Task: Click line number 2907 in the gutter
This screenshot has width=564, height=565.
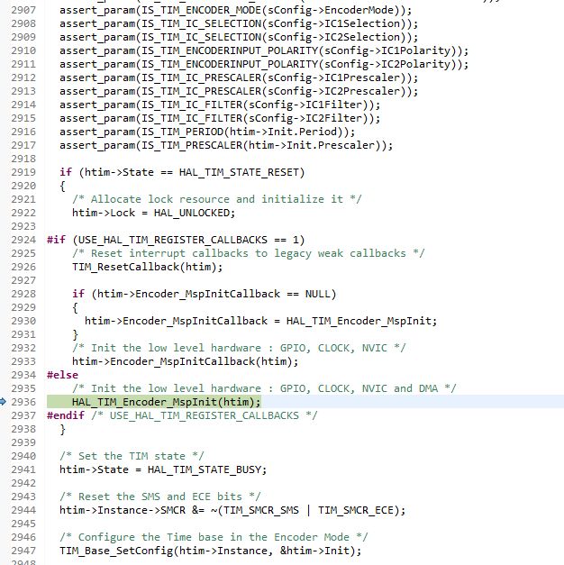Action: (23, 10)
